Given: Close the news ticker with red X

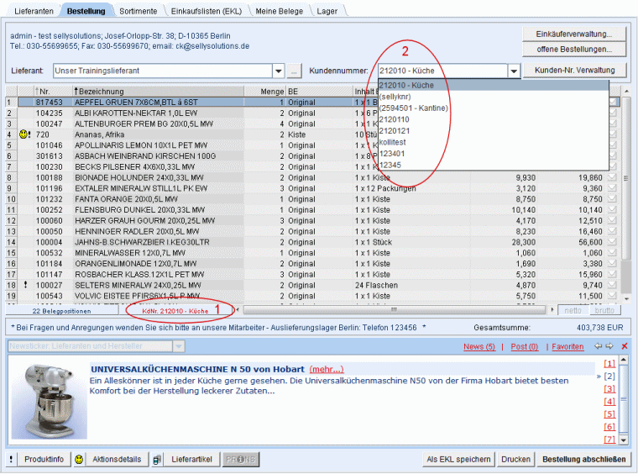Looking at the screenshot, I should point(625,346).
